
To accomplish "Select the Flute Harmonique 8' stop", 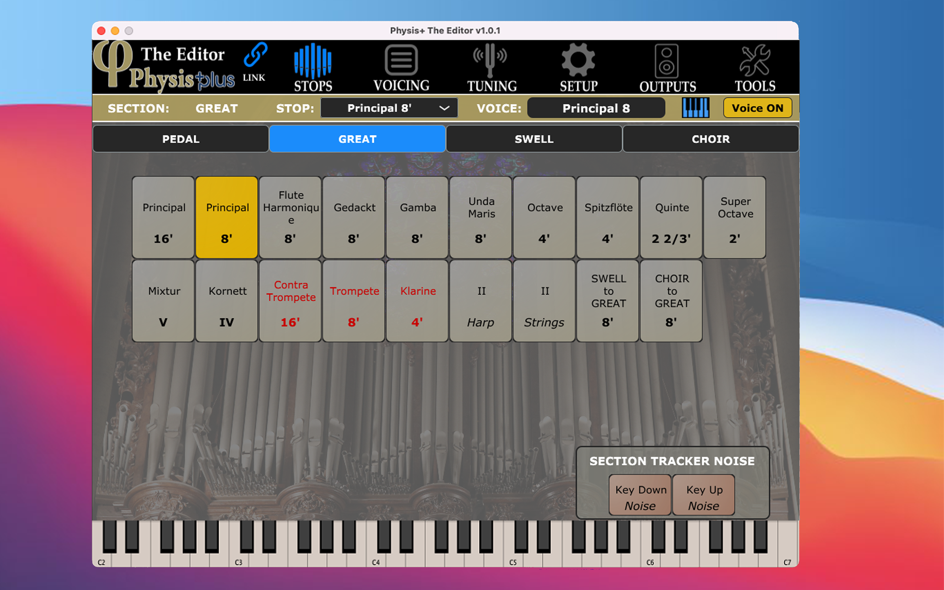I will pyautogui.click(x=290, y=217).
